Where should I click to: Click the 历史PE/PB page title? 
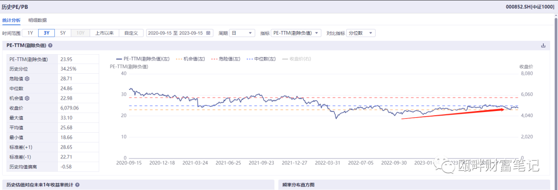[14, 7]
